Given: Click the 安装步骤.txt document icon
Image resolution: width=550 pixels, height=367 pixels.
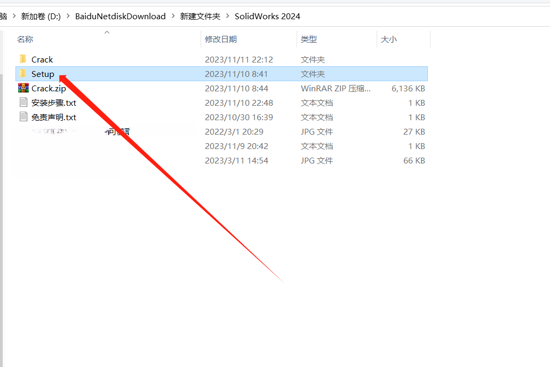Looking at the screenshot, I should [23, 103].
